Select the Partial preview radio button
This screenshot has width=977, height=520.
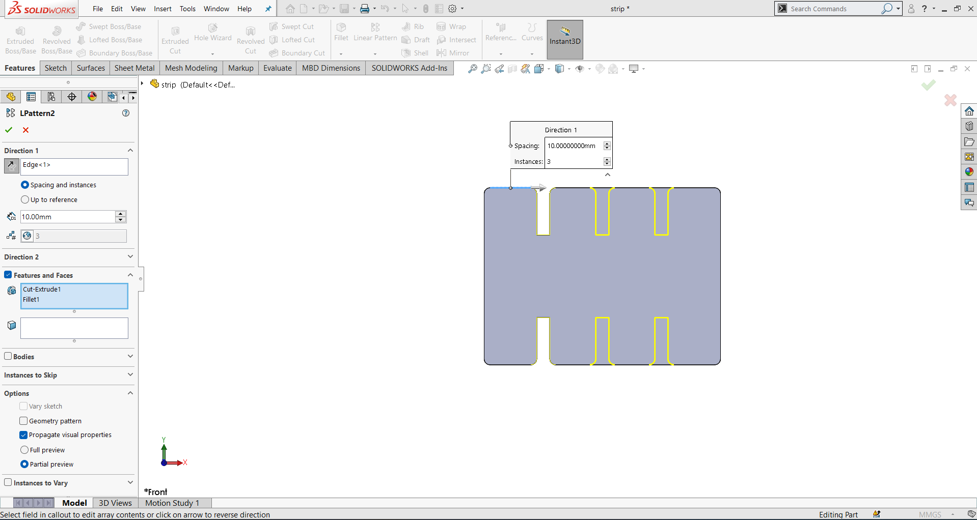tap(24, 464)
